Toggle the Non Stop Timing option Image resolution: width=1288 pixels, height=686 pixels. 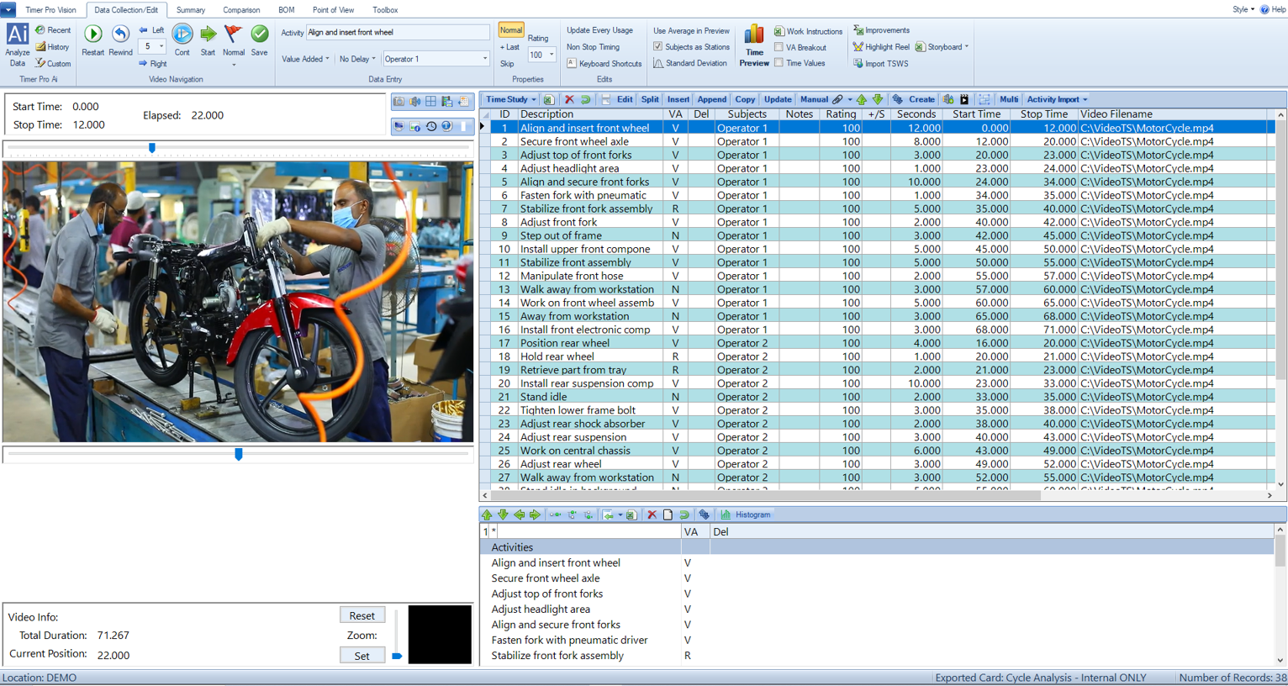coord(593,47)
